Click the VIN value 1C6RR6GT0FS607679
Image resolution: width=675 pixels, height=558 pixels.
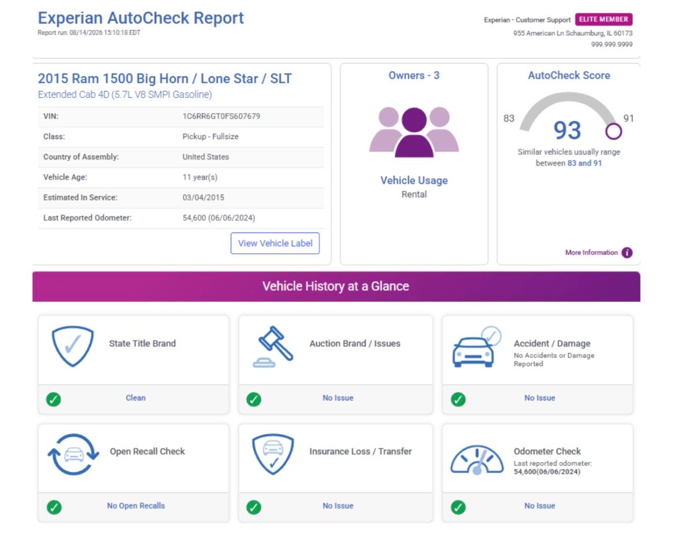(x=222, y=116)
